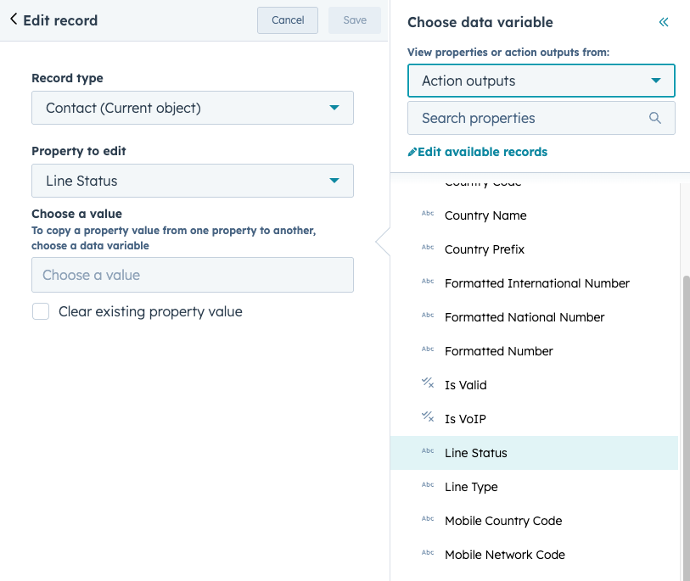This screenshot has width=690, height=581.
Task: Click the variable list vertical scrollbar
Action: point(686,424)
